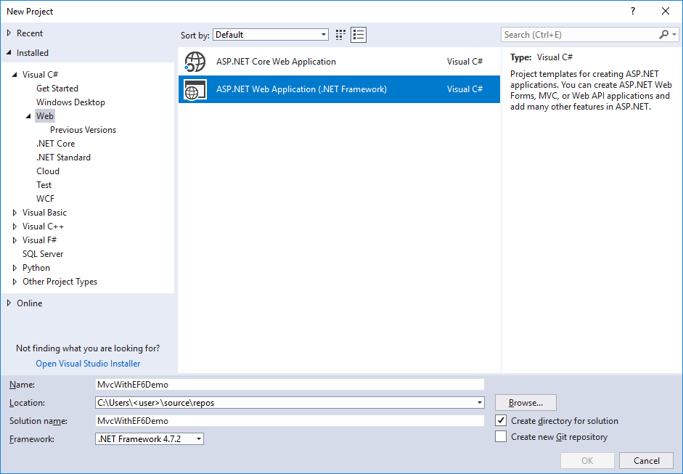Switch to small icons view
The image size is (683, 474).
[340, 35]
